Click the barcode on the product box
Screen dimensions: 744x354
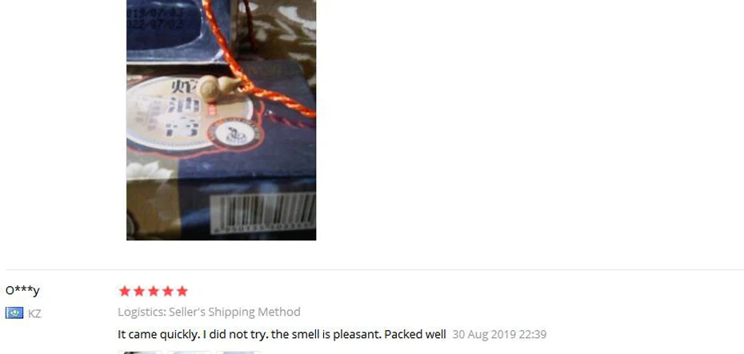tap(263, 213)
